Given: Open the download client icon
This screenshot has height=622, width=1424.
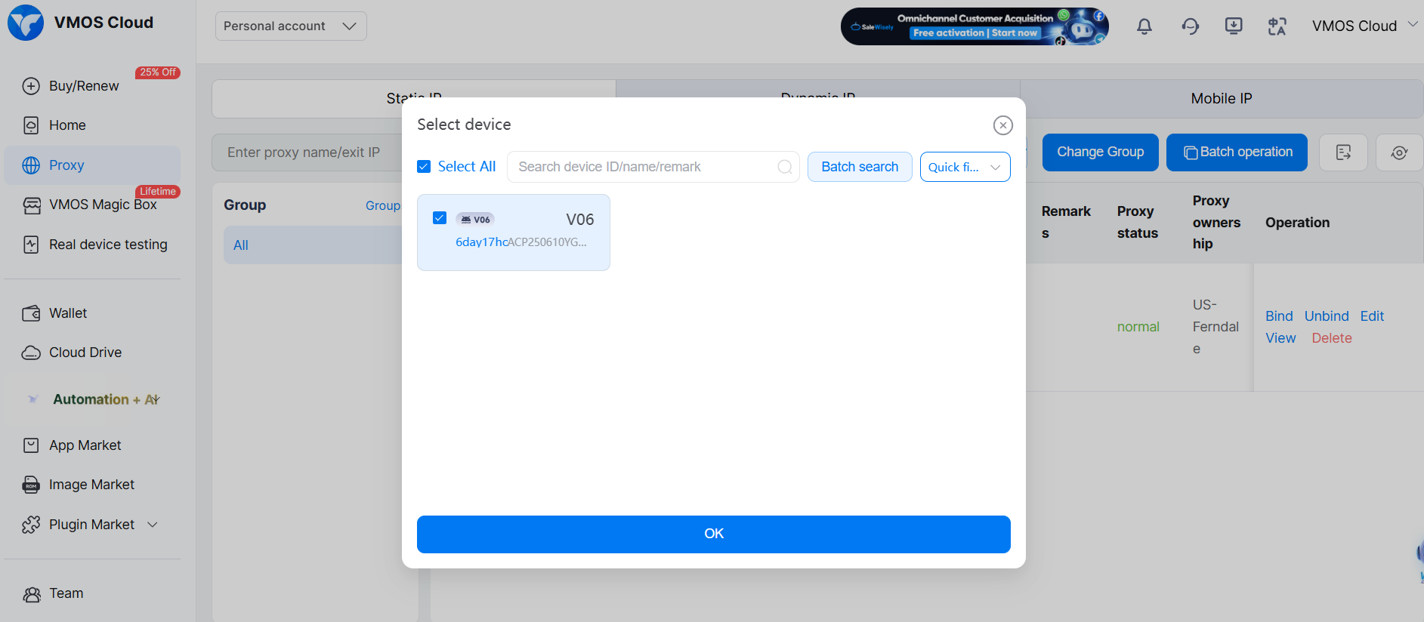Looking at the screenshot, I should [1234, 26].
